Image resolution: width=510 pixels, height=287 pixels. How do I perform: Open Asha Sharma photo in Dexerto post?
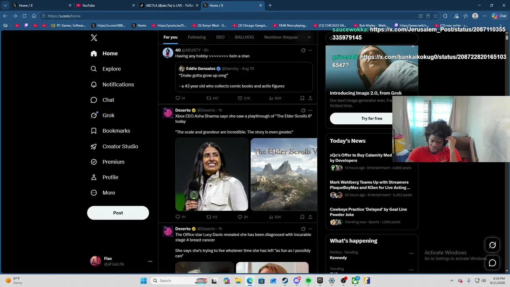[x=212, y=174]
